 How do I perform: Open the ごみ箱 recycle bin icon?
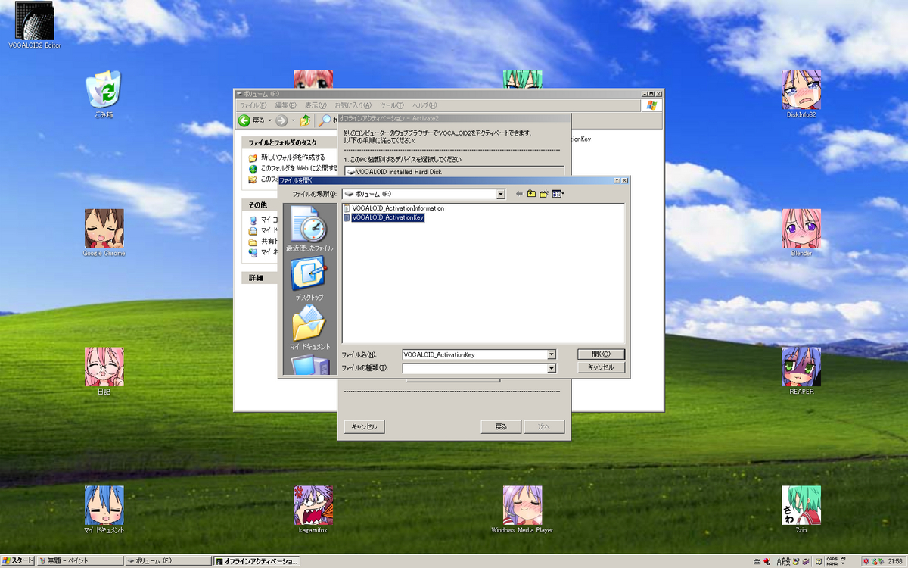tap(104, 95)
